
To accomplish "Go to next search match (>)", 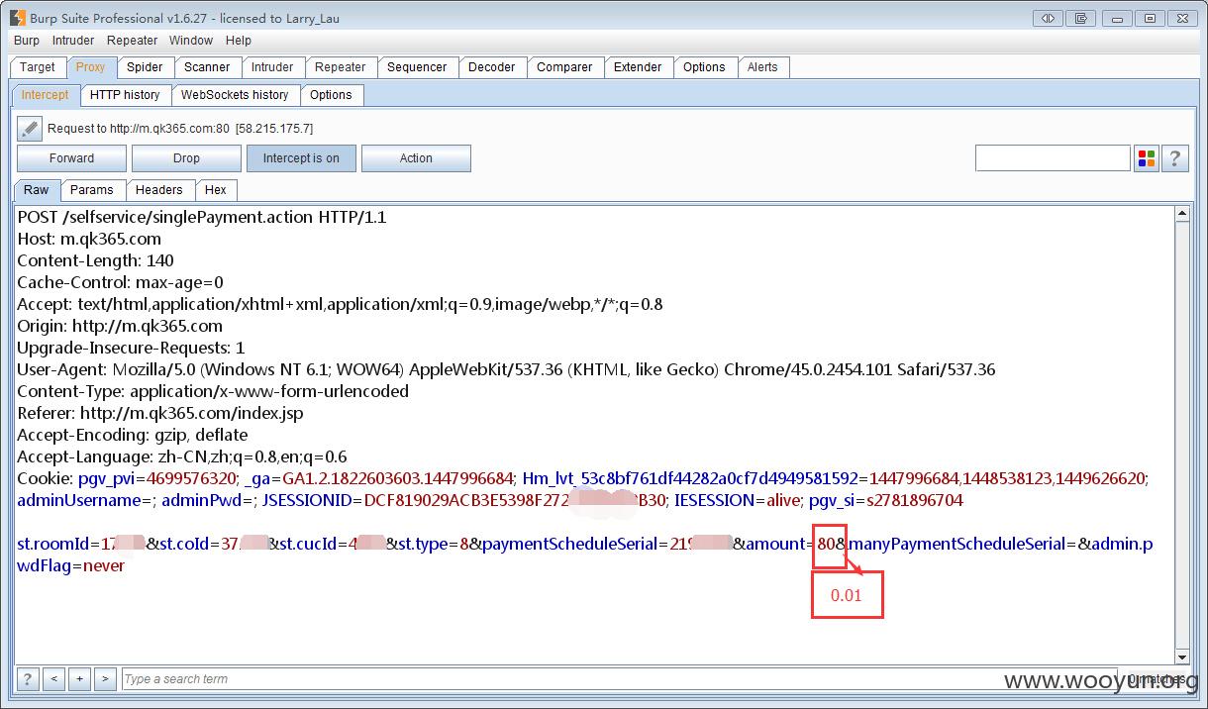I will coord(104,679).
